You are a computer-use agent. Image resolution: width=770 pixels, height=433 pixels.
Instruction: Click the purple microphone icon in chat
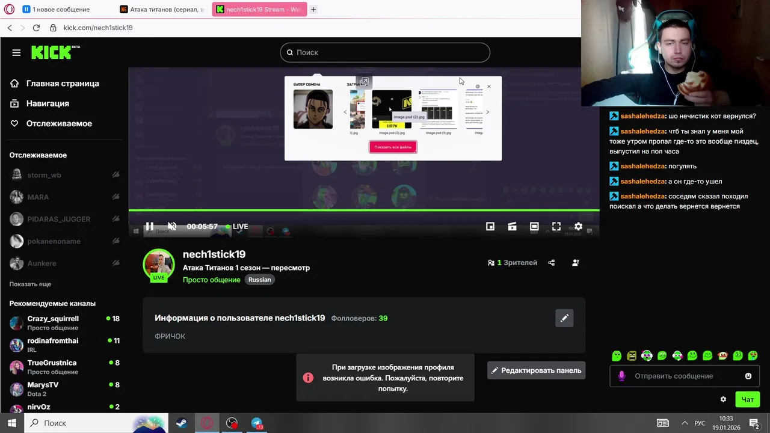(621, 376)
